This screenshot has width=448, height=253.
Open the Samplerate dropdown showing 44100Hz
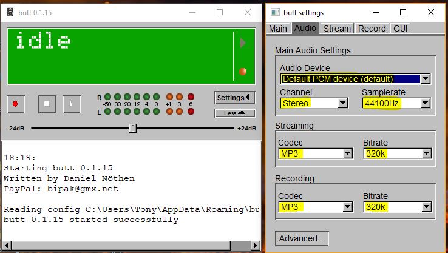tap(396, 103)
